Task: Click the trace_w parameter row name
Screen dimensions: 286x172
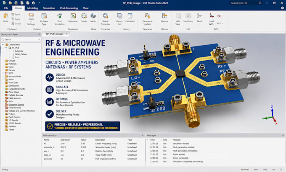Action: pyautogui.click(x=47, y=155)
